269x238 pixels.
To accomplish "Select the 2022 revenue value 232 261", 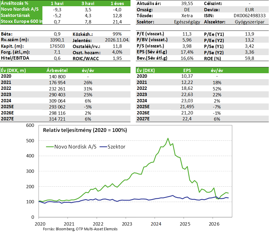I will [57, 89].
